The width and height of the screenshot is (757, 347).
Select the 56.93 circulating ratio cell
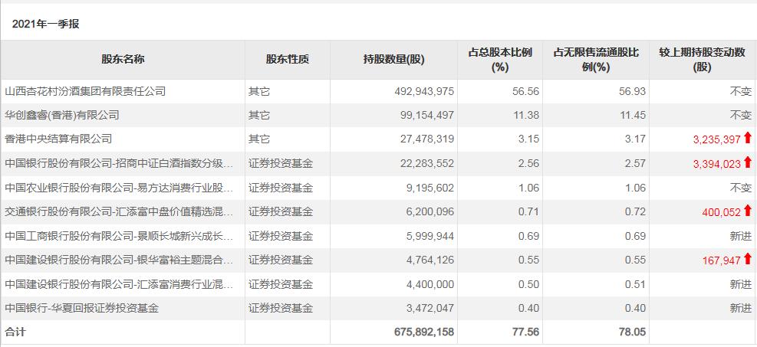point(633,91)
